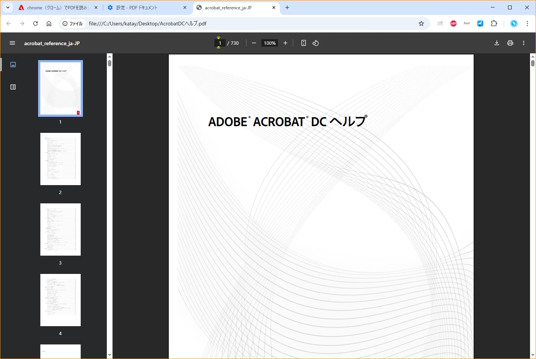Select page 4 thumbnail

[x=61, y=300]
